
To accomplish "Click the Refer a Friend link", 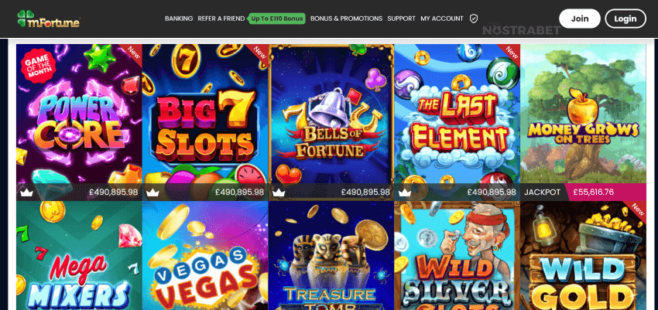I will pos(221,19).
